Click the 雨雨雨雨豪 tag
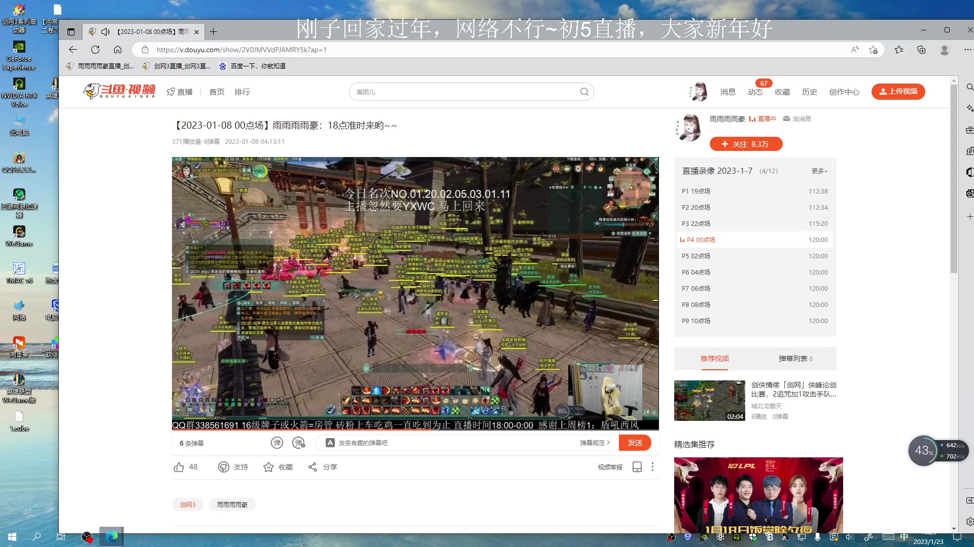This screenshot has width=974, height=547. [x=232, y=504]
